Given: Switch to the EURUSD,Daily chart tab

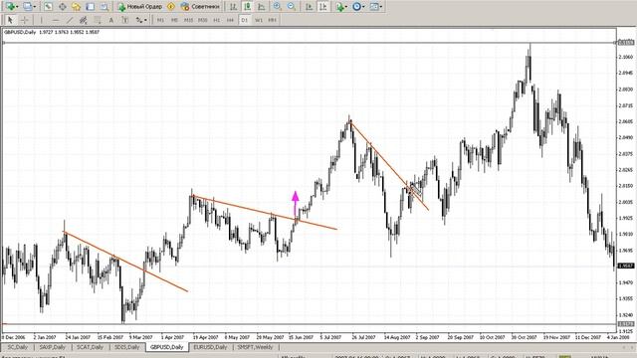Looking at the screenshot, I should pyautogui.click(x=210, y=347).
